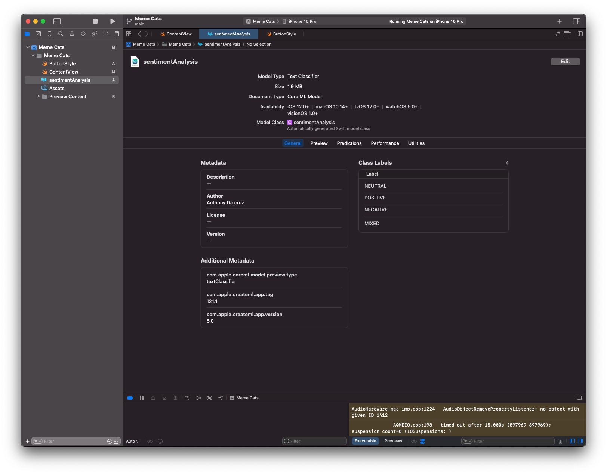This screenshot has height=474, width=607.
Task: Click the Edit button
Action: pyautogui.click(x=565, y=62)
